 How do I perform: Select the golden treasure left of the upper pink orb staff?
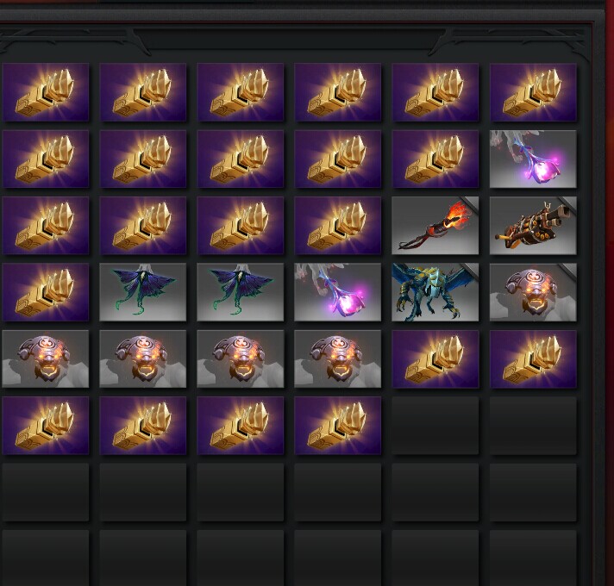point(435,159)
